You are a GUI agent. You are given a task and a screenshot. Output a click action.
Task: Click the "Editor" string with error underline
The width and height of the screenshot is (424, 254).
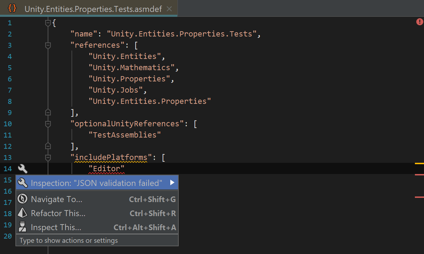(107, 169)
